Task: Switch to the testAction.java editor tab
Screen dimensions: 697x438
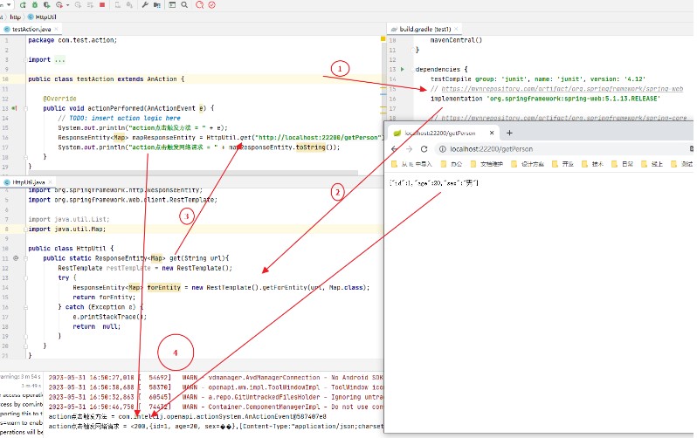Action: (x=31, y=29)
